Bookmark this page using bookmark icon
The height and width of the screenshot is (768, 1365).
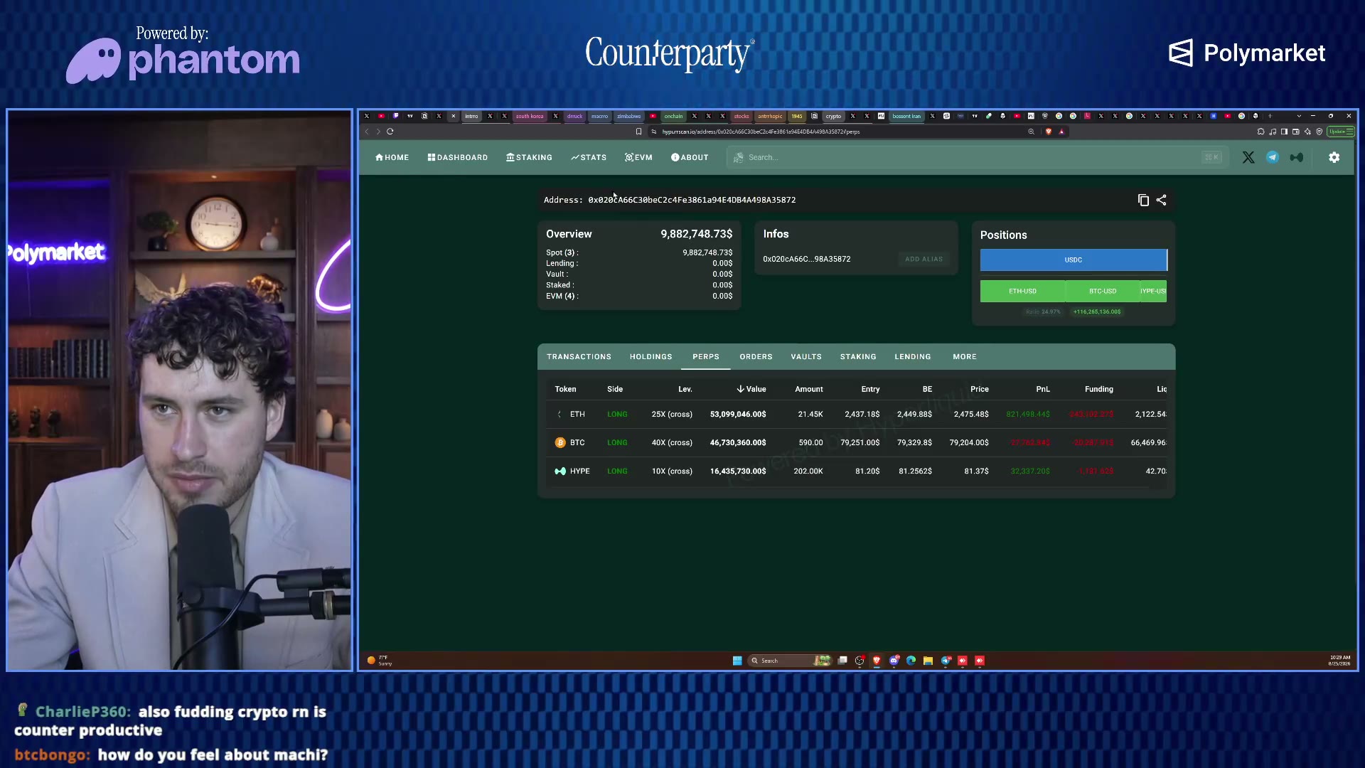[638, 132]
